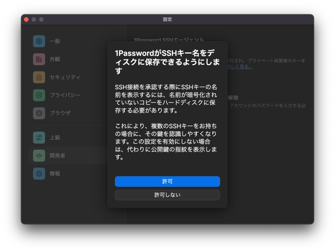335x252 pixels.
Task: Select the 上級 sliders icon
Action: 39,138
